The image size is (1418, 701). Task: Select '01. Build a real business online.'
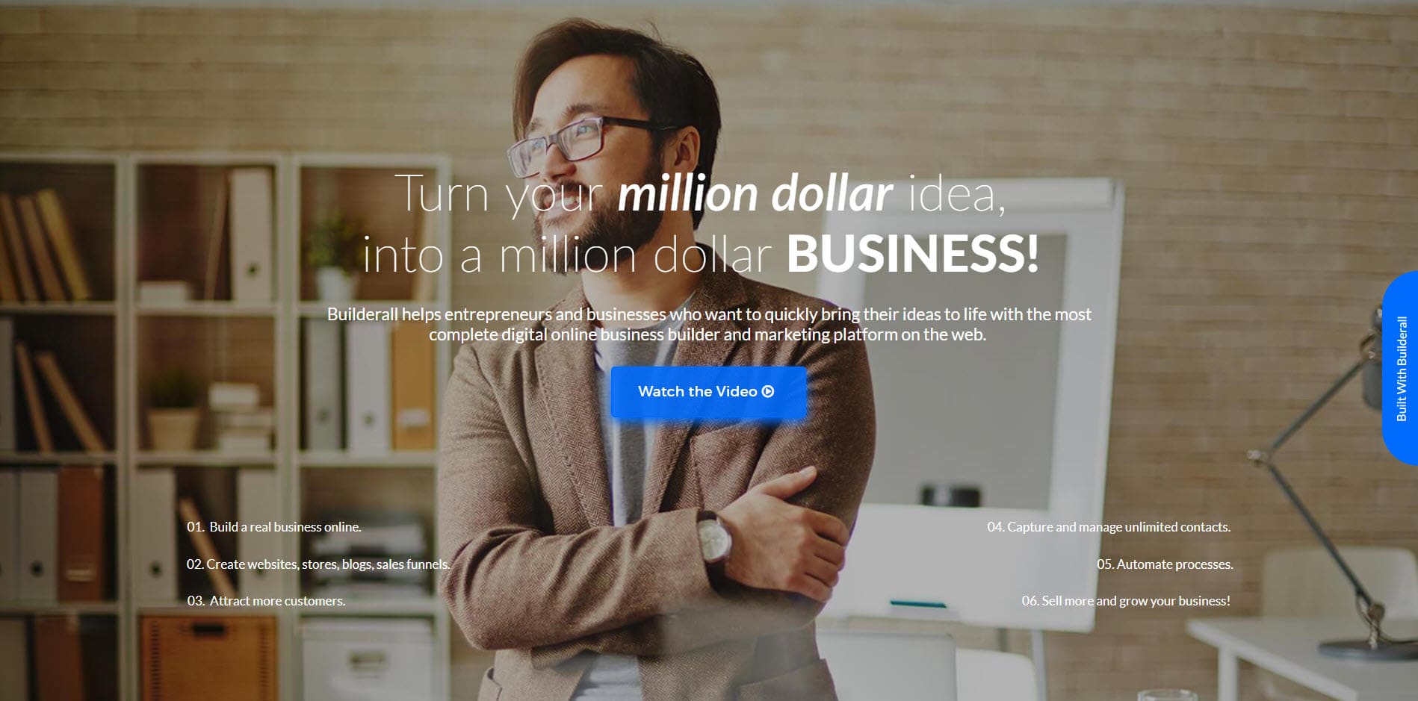(274, 527)
